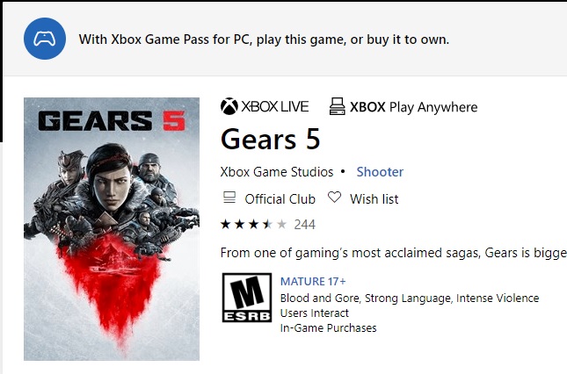Click the Xbox Game Pass controller icon

(x=45, y=39)
